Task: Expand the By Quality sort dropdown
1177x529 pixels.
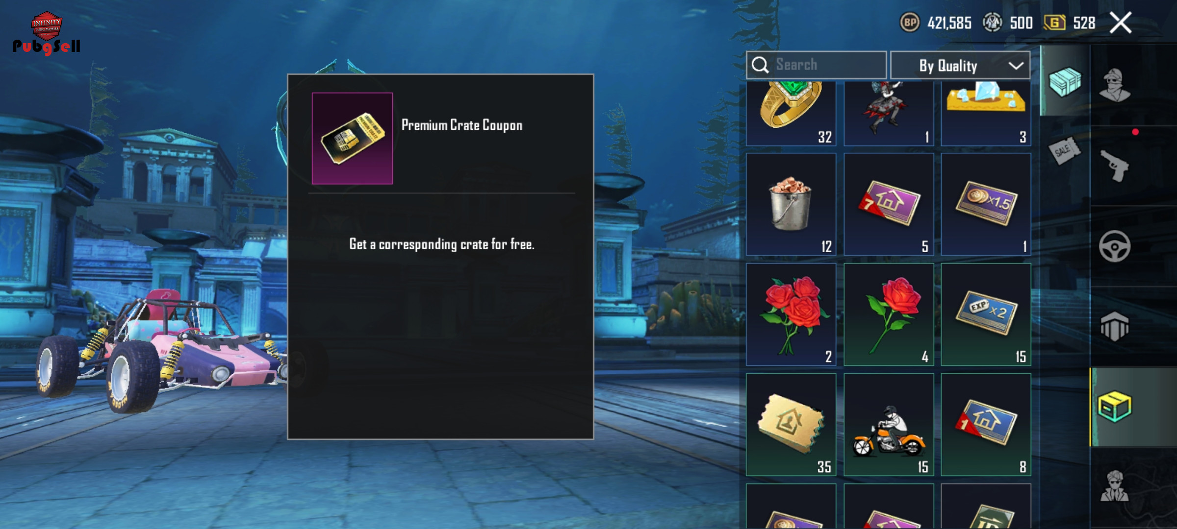Action: click(x=960, y=65)
